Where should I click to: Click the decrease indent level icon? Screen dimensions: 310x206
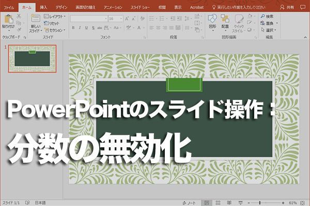(173, 19)
